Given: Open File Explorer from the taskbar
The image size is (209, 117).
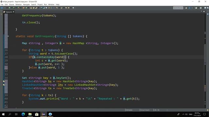Looking at the screenshot, I should coord(30,114).
